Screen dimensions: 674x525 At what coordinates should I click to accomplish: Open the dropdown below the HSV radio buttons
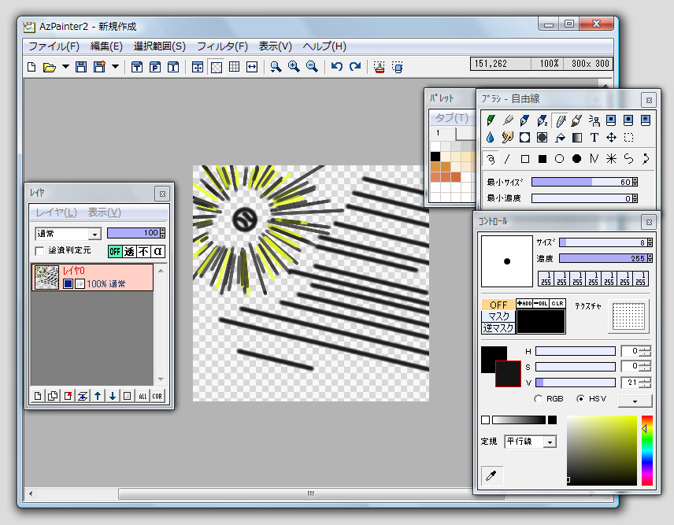(x=634, y=401)
